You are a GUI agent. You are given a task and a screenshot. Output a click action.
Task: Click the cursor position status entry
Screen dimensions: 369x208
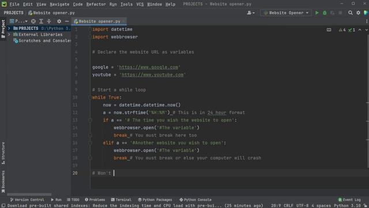tap(276, 206)
